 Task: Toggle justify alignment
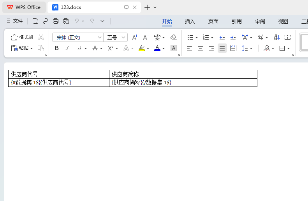pos(222,48)
